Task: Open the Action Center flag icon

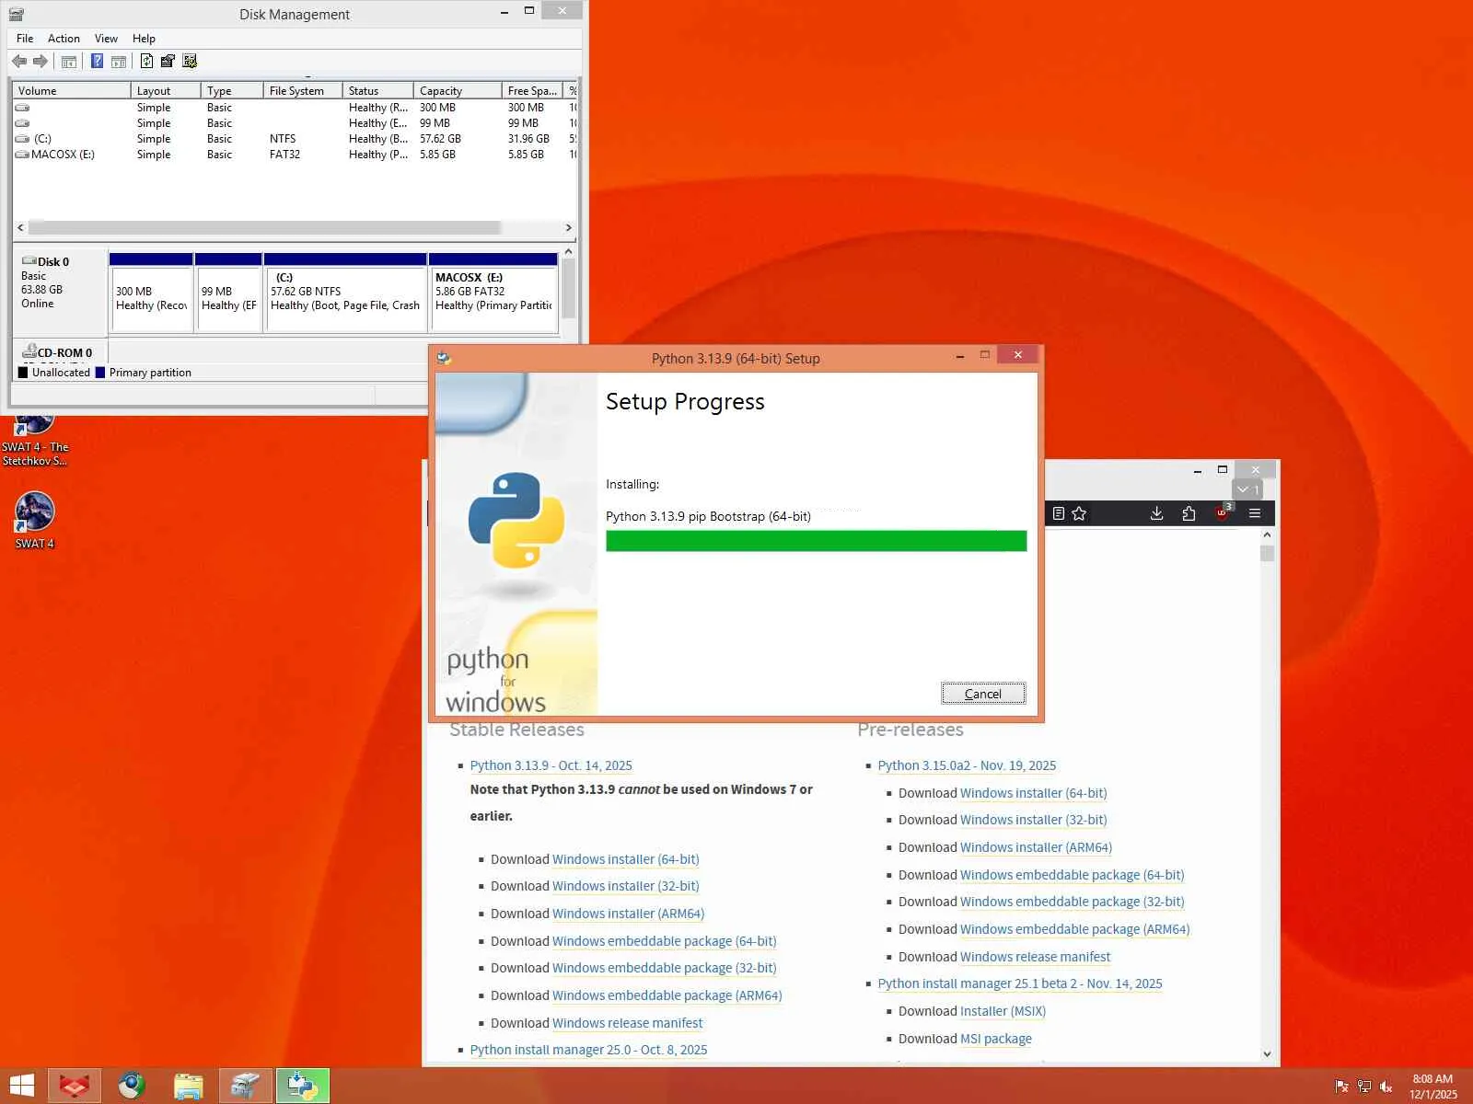Action: coord(1341,1087)
